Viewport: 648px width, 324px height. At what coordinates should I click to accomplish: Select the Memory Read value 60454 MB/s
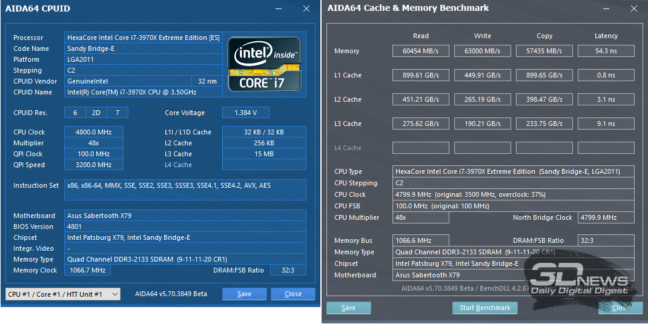pyautogui.click(x=421, y=51)
